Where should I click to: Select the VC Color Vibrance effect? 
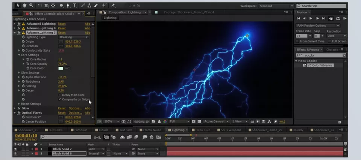tap(320, 66)
